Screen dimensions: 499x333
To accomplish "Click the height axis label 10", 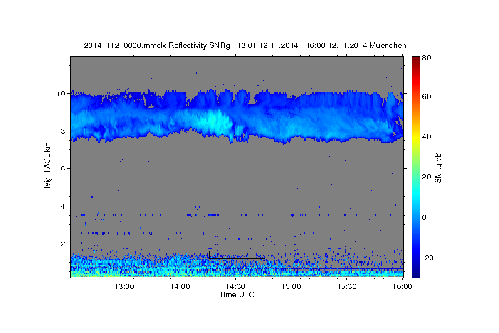I will click(x=61, y=94).
